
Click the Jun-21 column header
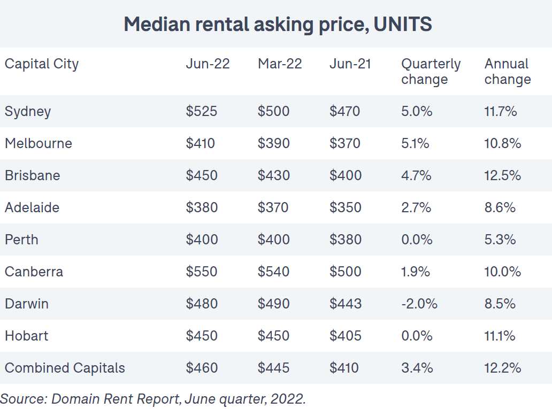pos(350,64)
